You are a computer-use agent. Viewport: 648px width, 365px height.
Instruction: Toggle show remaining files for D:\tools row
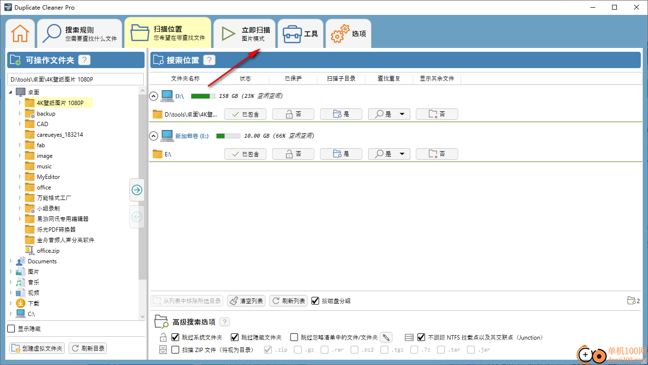point(437,114)
